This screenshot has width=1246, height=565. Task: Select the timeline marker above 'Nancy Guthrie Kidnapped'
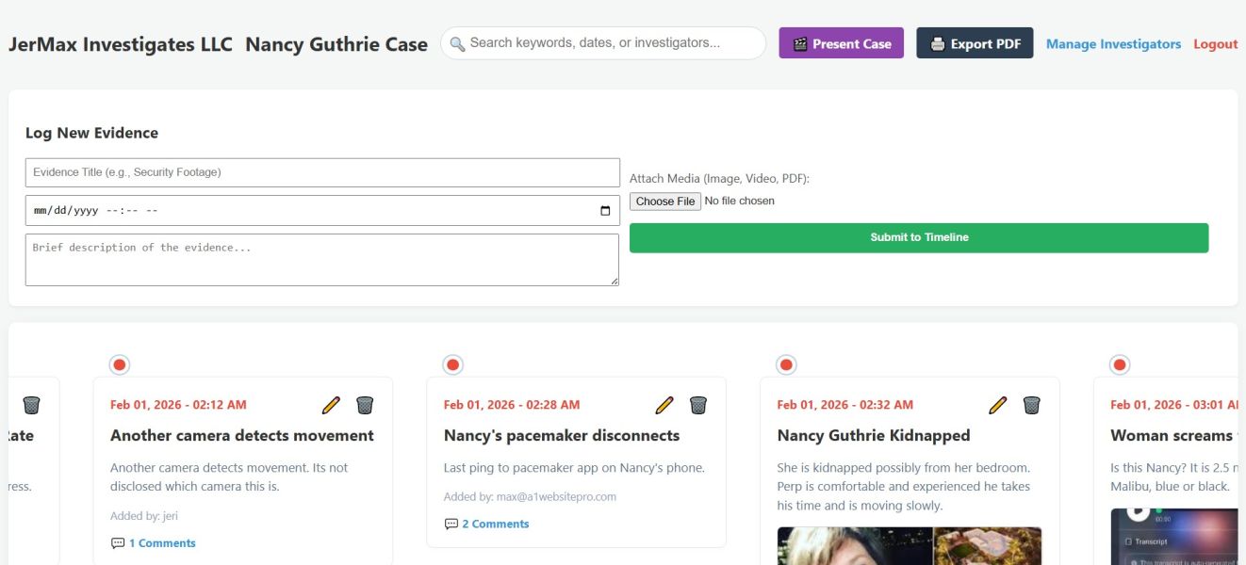point(786,363)
